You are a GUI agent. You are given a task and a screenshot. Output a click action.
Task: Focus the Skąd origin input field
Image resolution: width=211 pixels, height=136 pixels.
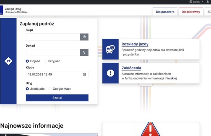point(53,37)
